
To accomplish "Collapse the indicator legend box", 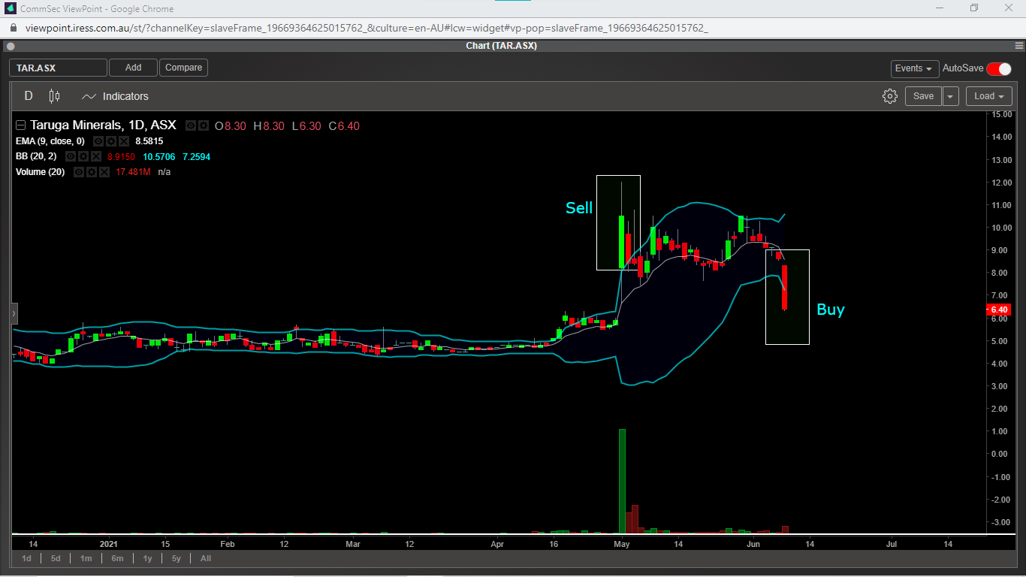I will point(20,125).
